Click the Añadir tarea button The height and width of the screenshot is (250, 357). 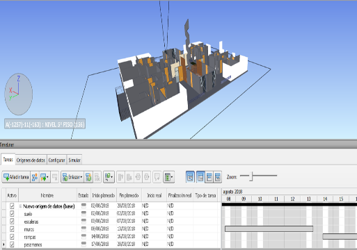tap(16, 177)
